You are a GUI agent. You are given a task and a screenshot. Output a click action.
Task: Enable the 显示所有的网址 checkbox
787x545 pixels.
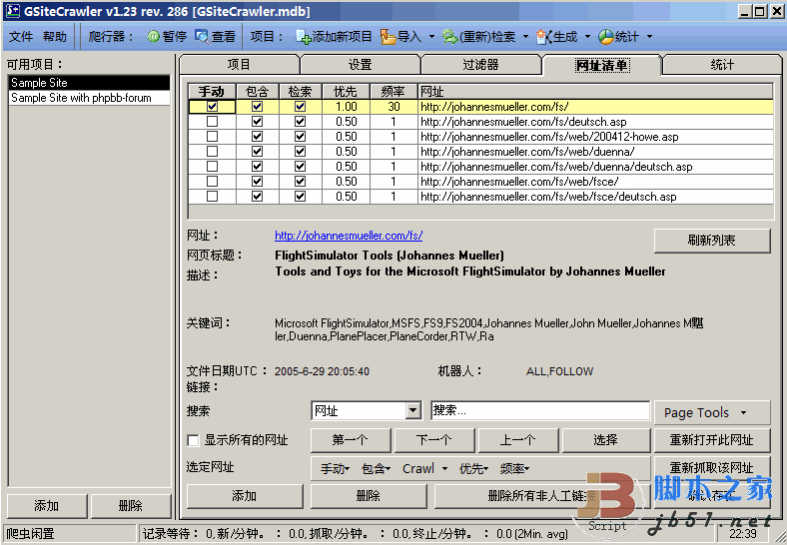click(194, 440)
